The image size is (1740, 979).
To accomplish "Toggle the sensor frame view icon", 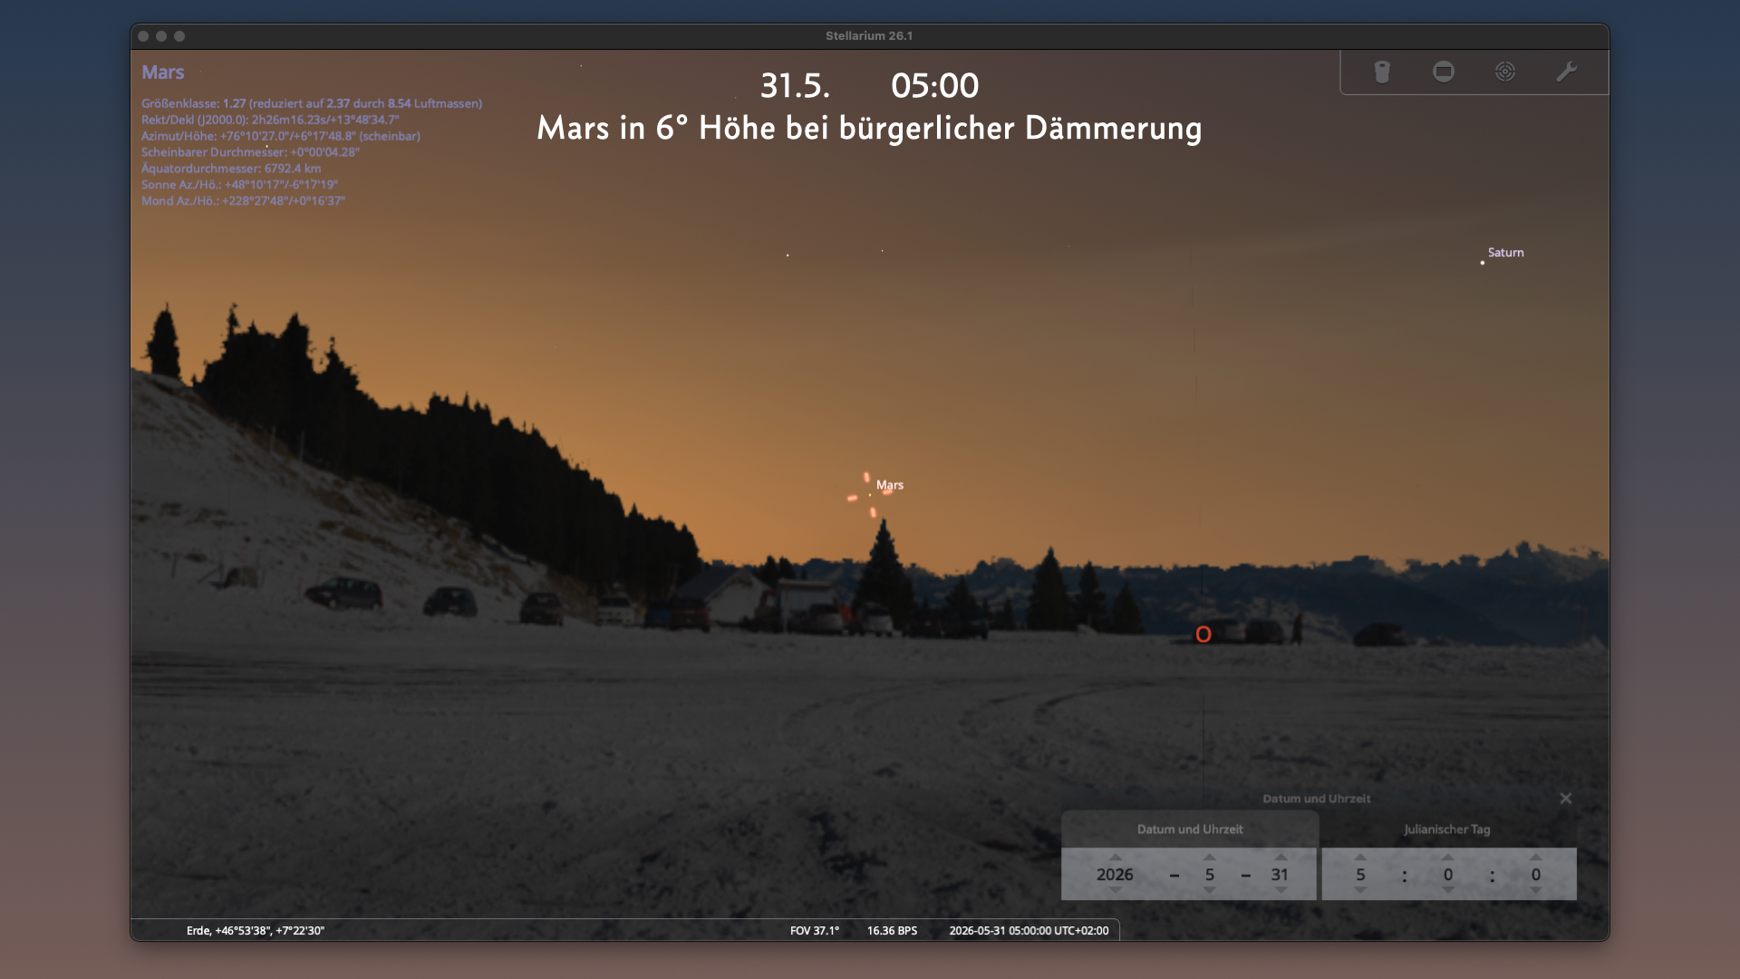I will (1444, 72).
